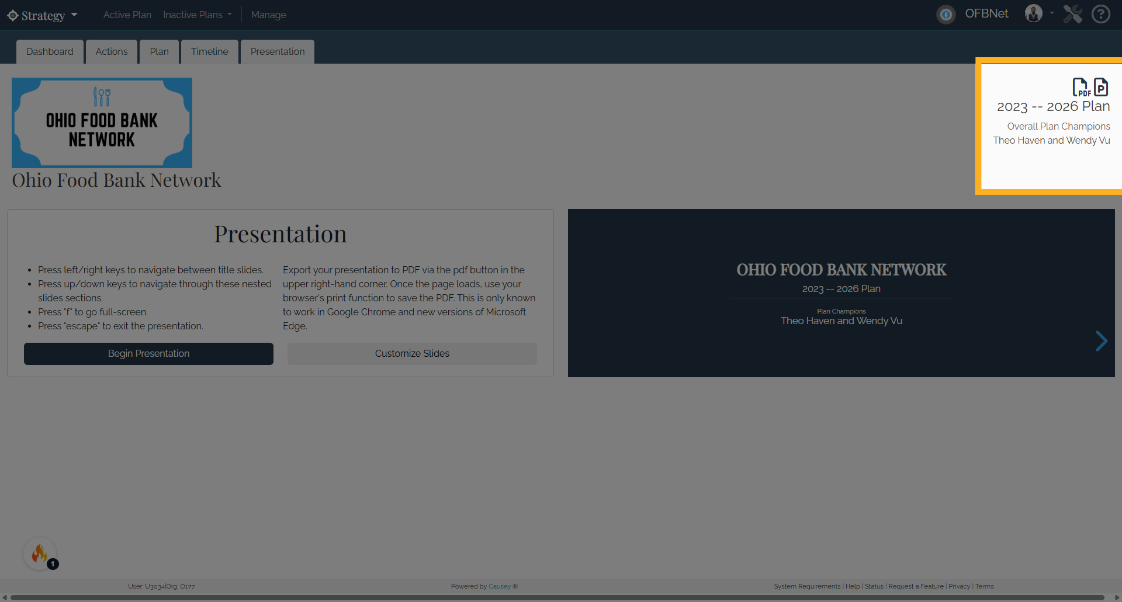Image resolution: width=1122 pixels, height=602 pixels.
Task: Open the Terms footer link
Action: pos(984,586)
